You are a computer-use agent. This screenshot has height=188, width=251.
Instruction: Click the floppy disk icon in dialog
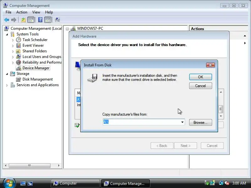tap(92, 78)
